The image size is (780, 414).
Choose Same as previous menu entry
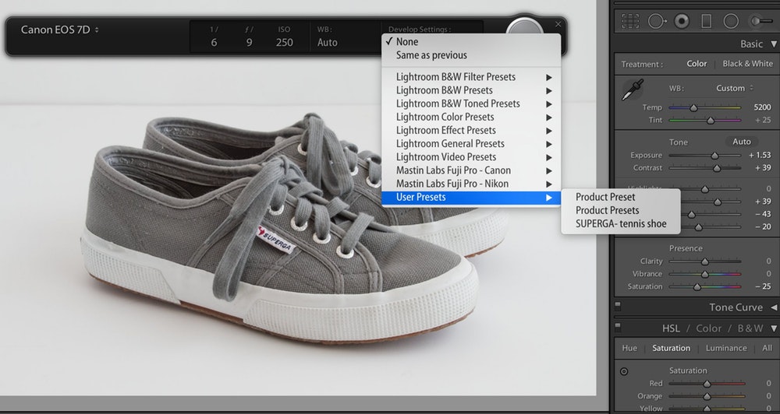click(x=470, y=55)
